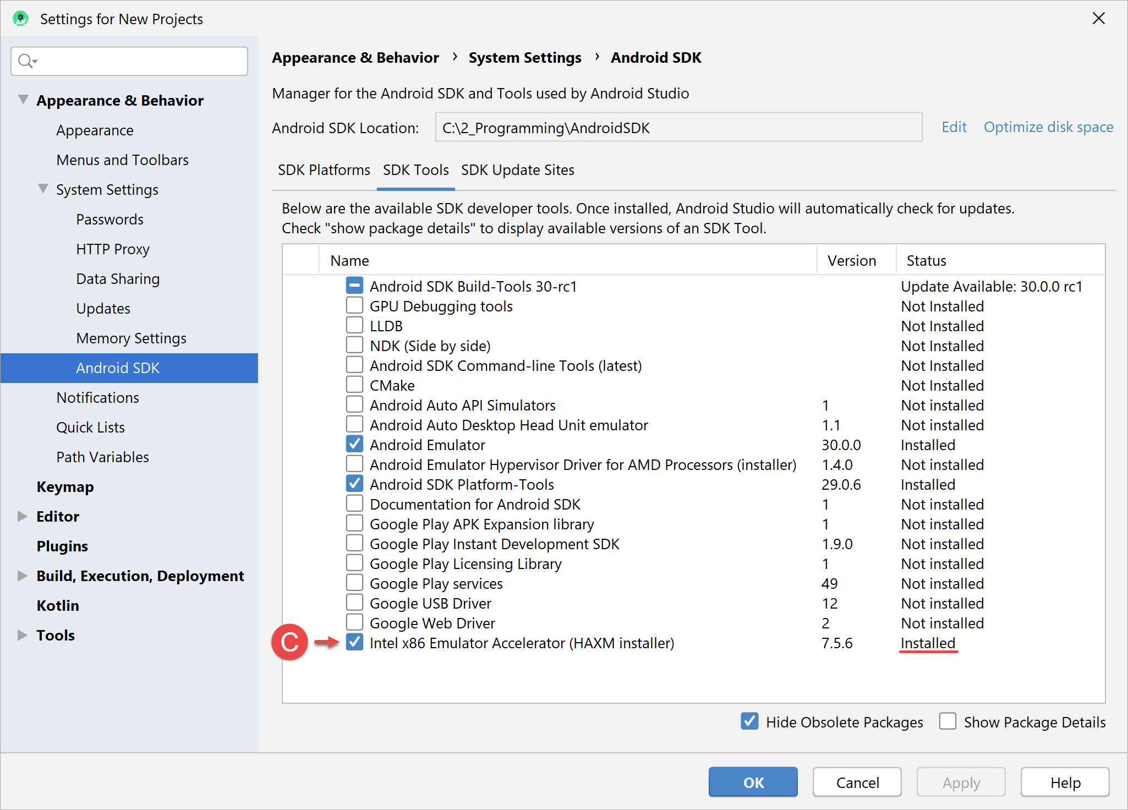Click 'Update Available: 30.0.0 rc1' status
Screen dimensions: 1128x810
pos(992,287)
